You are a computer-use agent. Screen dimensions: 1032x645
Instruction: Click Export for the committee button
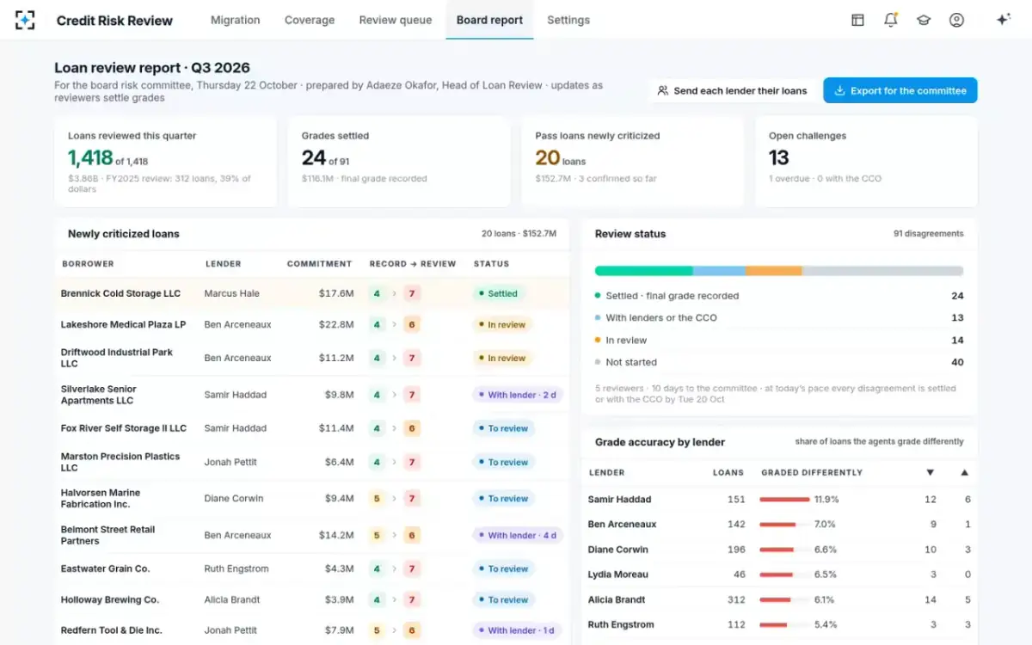click(x=900, y=90)
